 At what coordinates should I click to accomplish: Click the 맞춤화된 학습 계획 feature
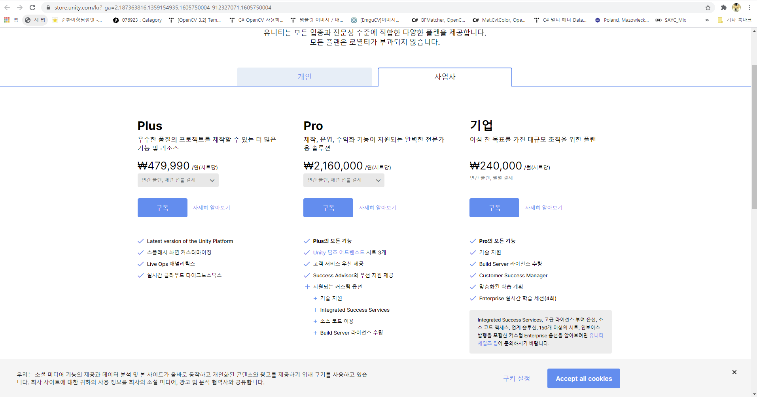[x=501, y=287]
